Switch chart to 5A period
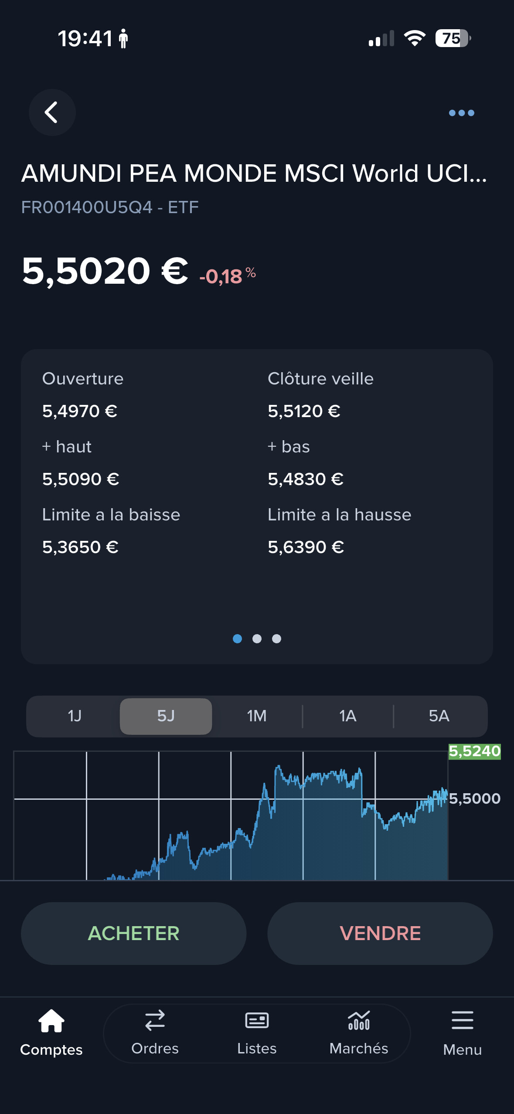 click(x=439, y=716)
